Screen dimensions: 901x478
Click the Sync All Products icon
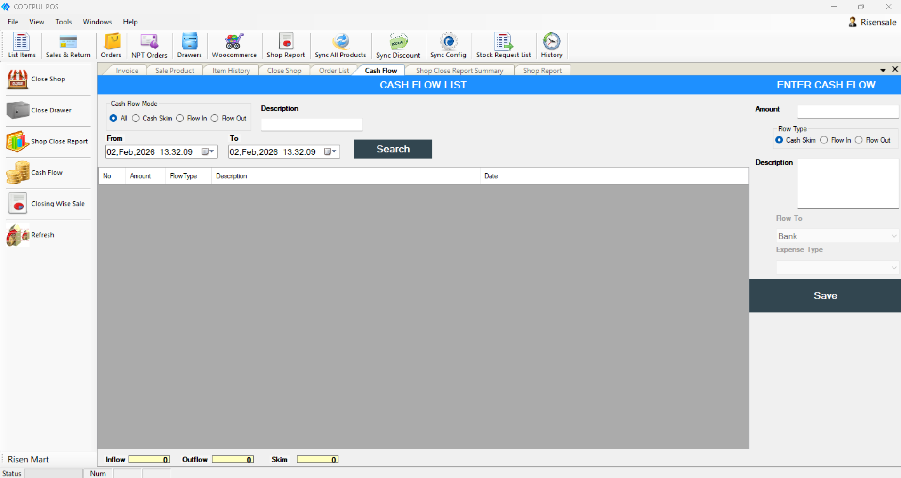click(x=340, y=45)
